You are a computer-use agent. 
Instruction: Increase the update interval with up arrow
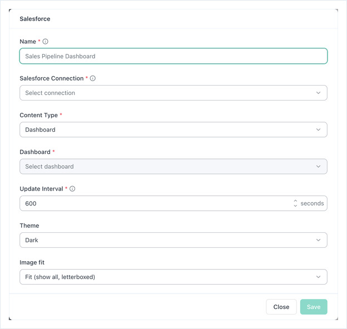pos(295,201)
